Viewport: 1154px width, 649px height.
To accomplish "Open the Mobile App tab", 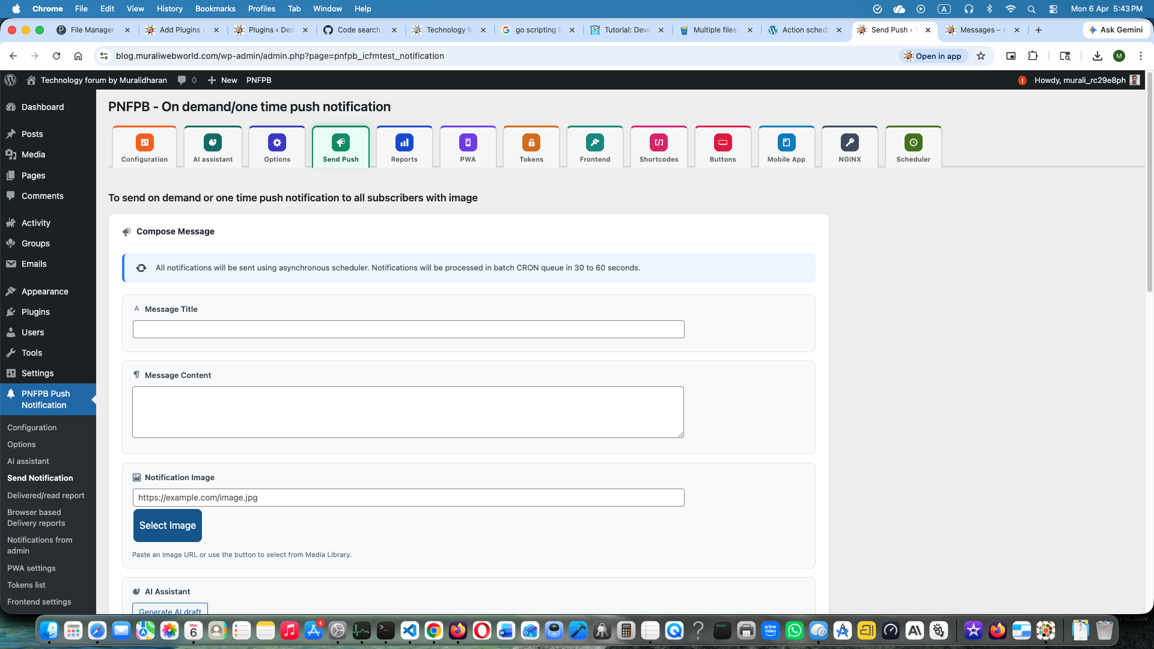I will click(786, 147).
